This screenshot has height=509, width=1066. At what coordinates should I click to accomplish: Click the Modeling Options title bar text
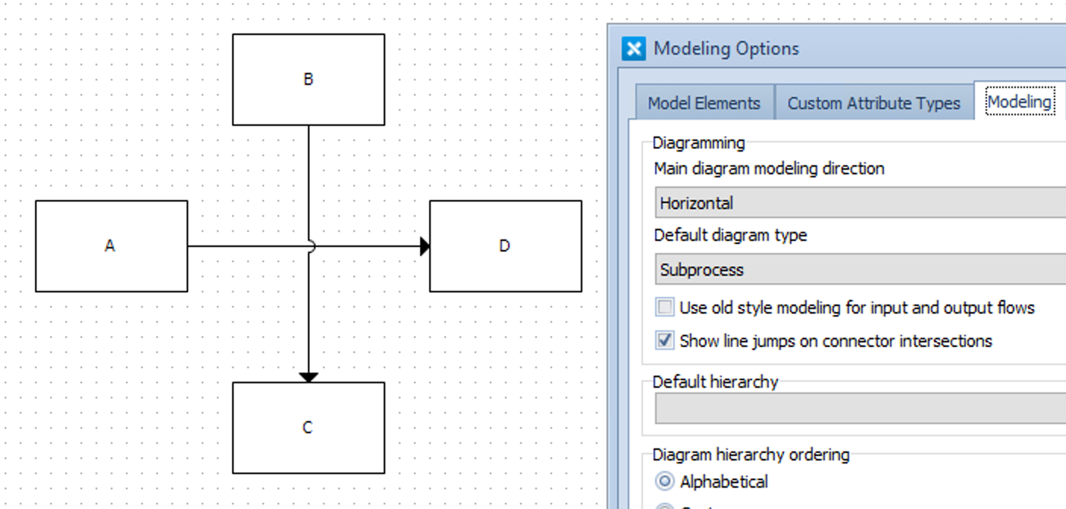click(726, 48)
